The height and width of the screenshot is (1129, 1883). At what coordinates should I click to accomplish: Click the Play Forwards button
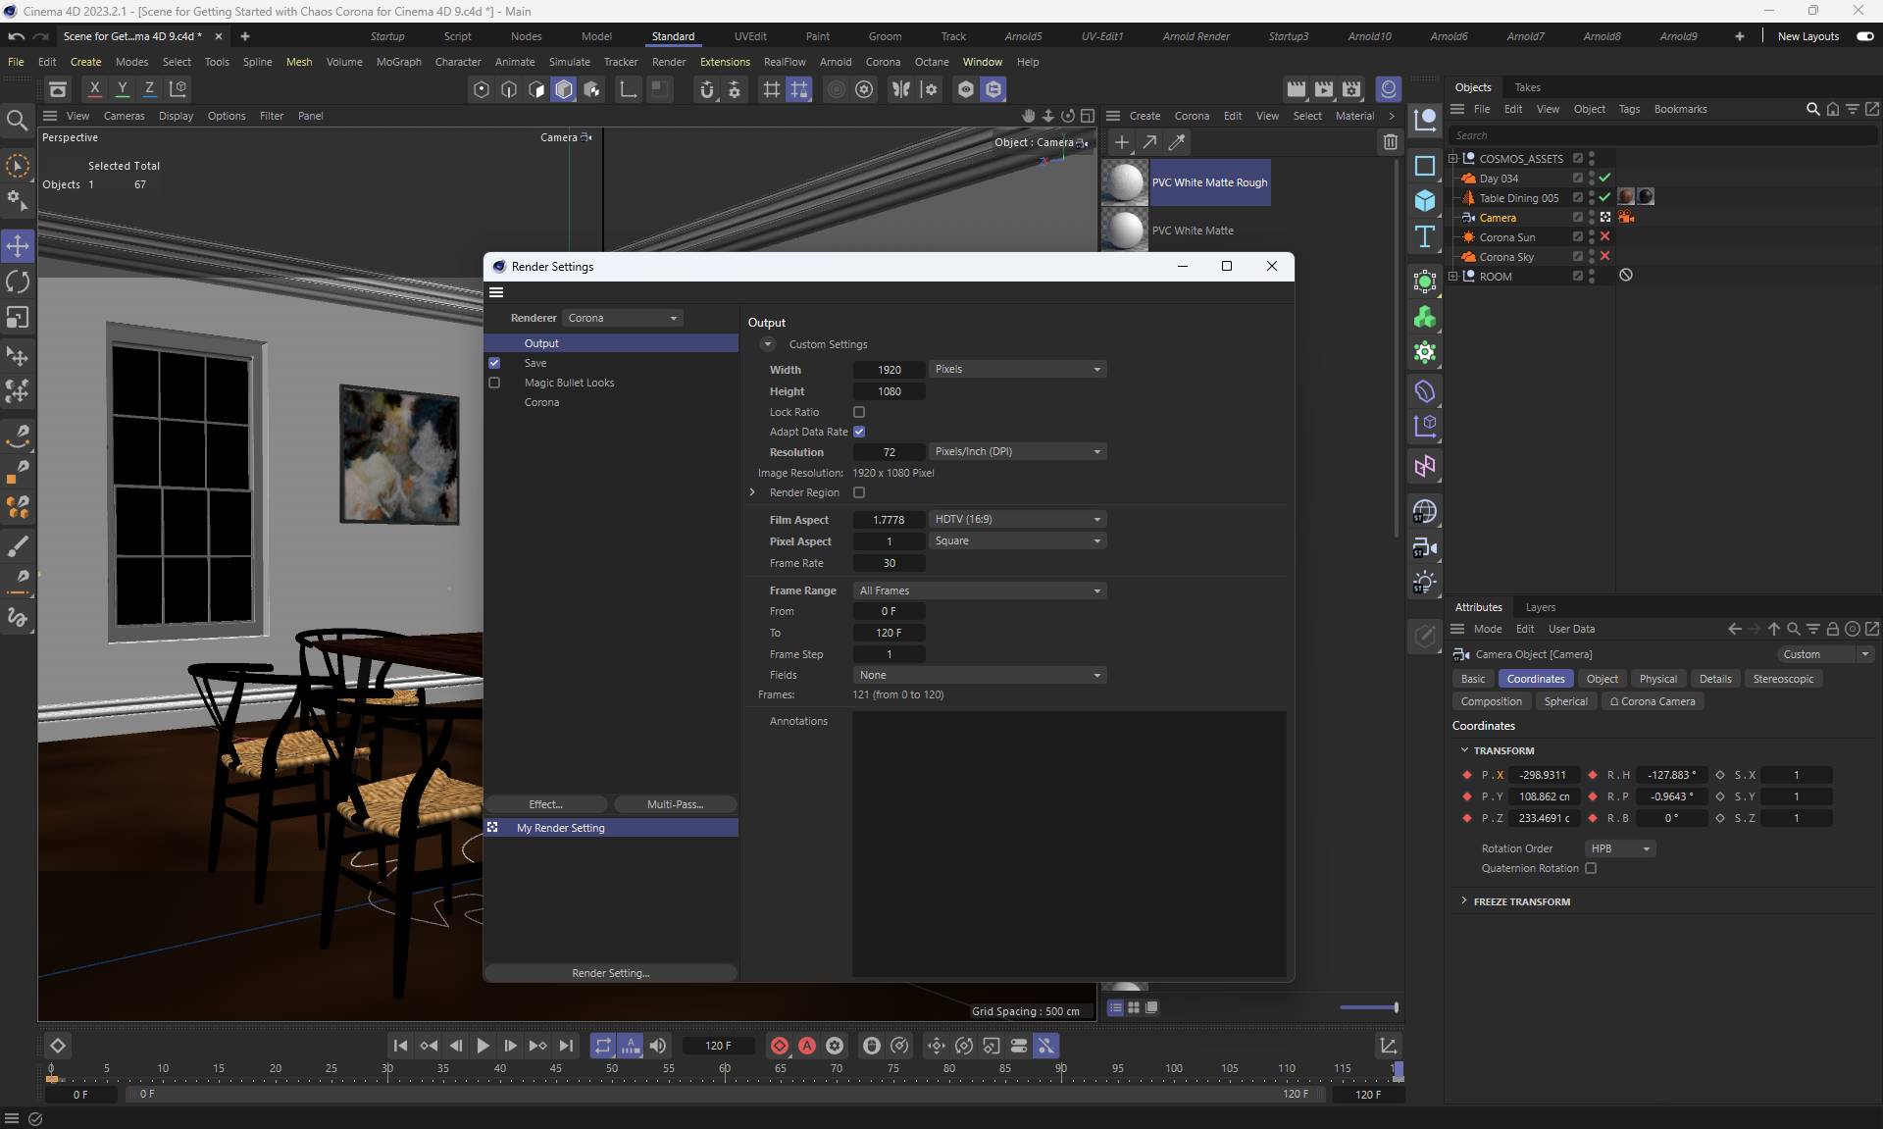click(x=483, y=1046)
